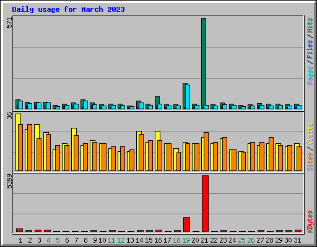Screen dimensions: 317x247
Task: Click day label 17 on the x-axis
Action: [167, 240]
